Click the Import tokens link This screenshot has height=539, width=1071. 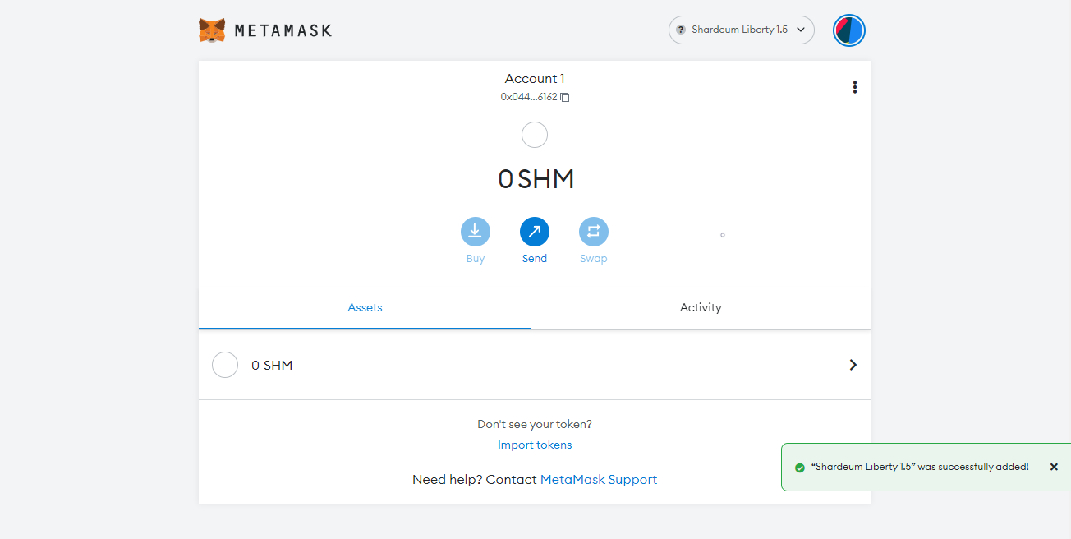(534, 445)
